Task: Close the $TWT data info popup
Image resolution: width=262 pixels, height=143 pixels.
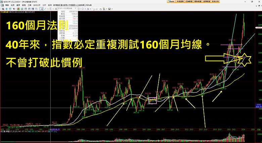Action: [x=76, y=8]
